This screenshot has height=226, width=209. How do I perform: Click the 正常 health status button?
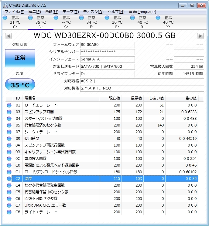click(20, 58)
